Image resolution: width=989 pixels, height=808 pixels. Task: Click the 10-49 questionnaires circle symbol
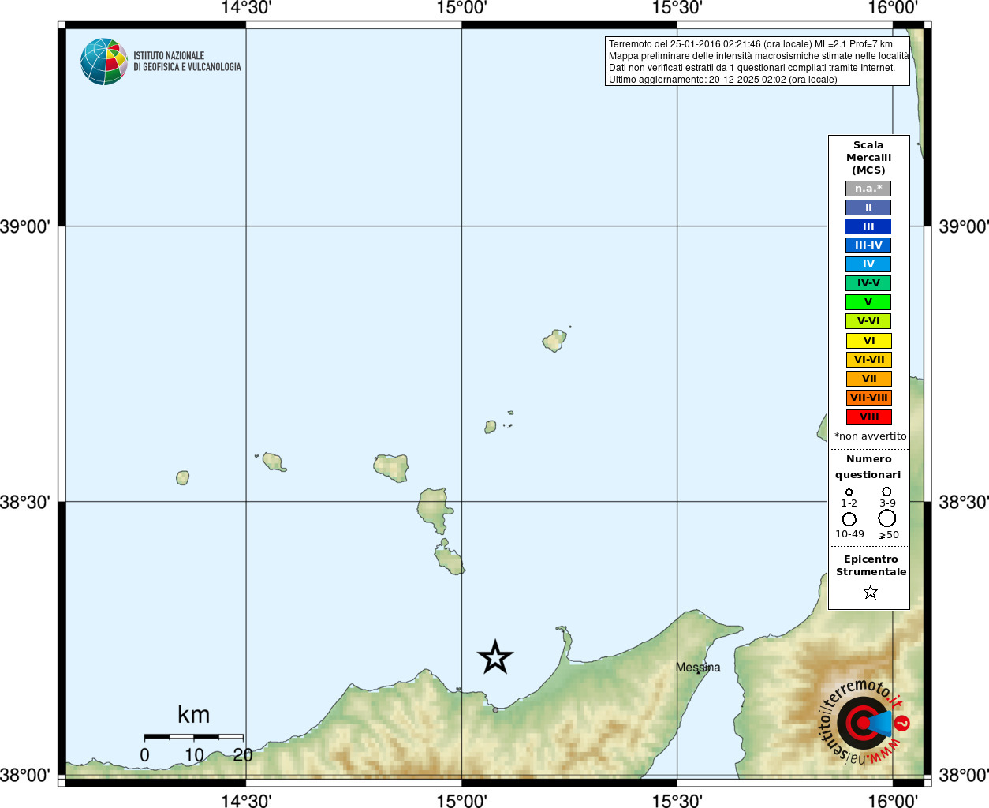(x=849, y=519)
